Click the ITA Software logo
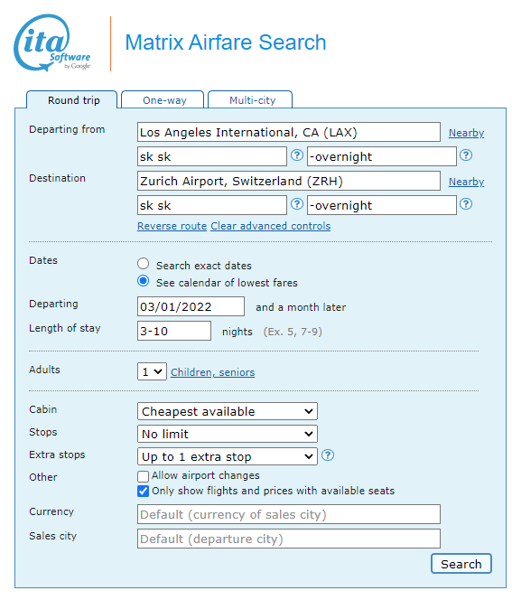The image size is (512, 600). (x=52, y=42)
